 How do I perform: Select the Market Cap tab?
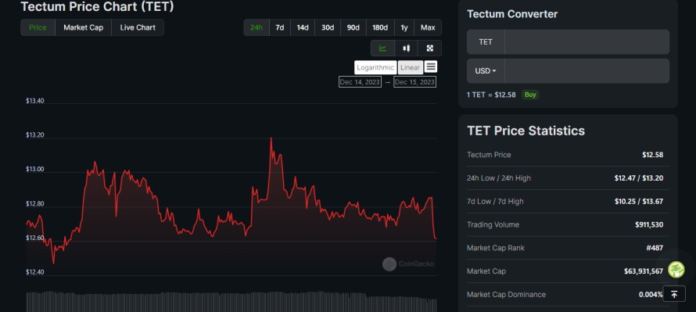84,27
